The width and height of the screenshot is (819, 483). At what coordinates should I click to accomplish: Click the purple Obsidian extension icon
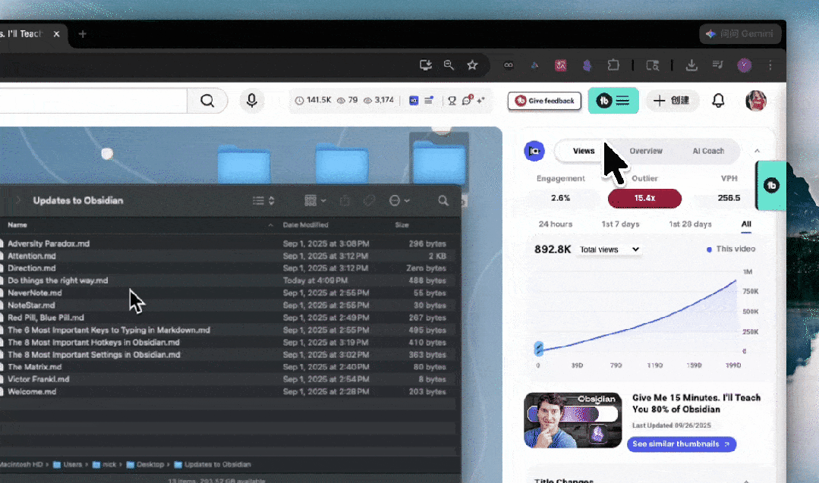click(587, 65)
